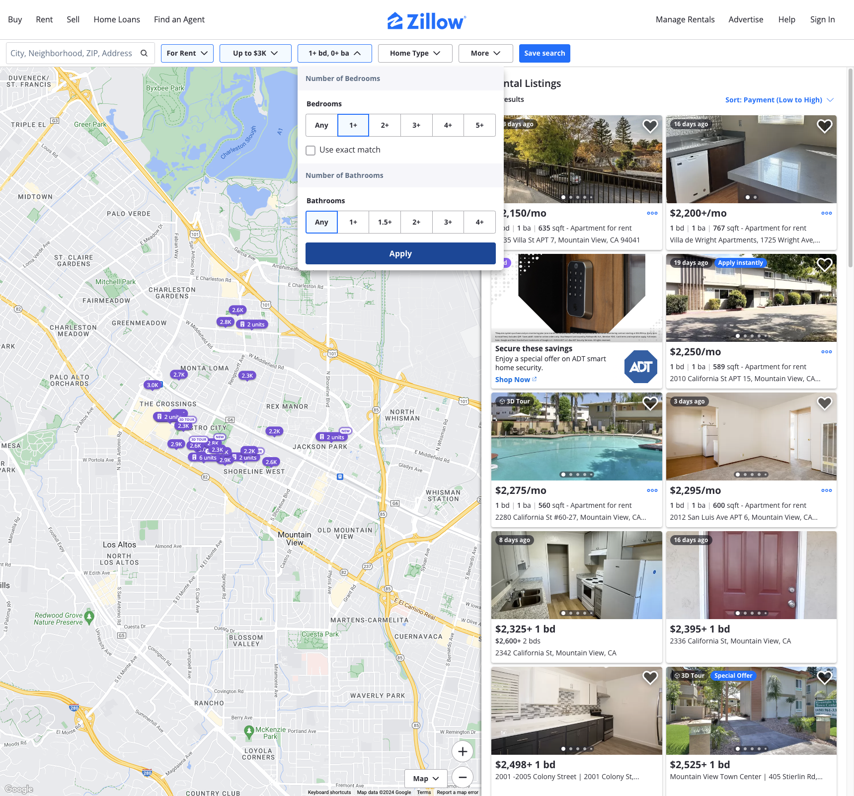Image resolution: width=854 pixels, height=796 pixels.
Task: Click the Redwood Grove Nature Preserve pin
Action: 89,617
